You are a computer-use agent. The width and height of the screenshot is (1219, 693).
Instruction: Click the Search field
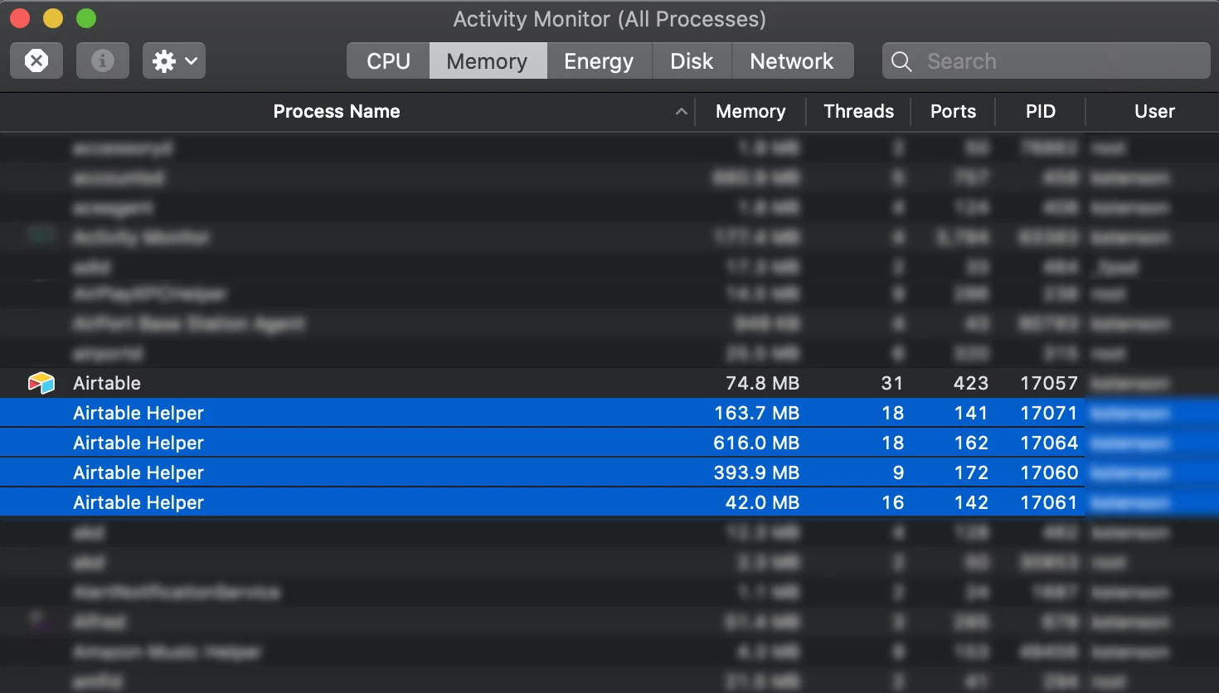coord(1047,61)
